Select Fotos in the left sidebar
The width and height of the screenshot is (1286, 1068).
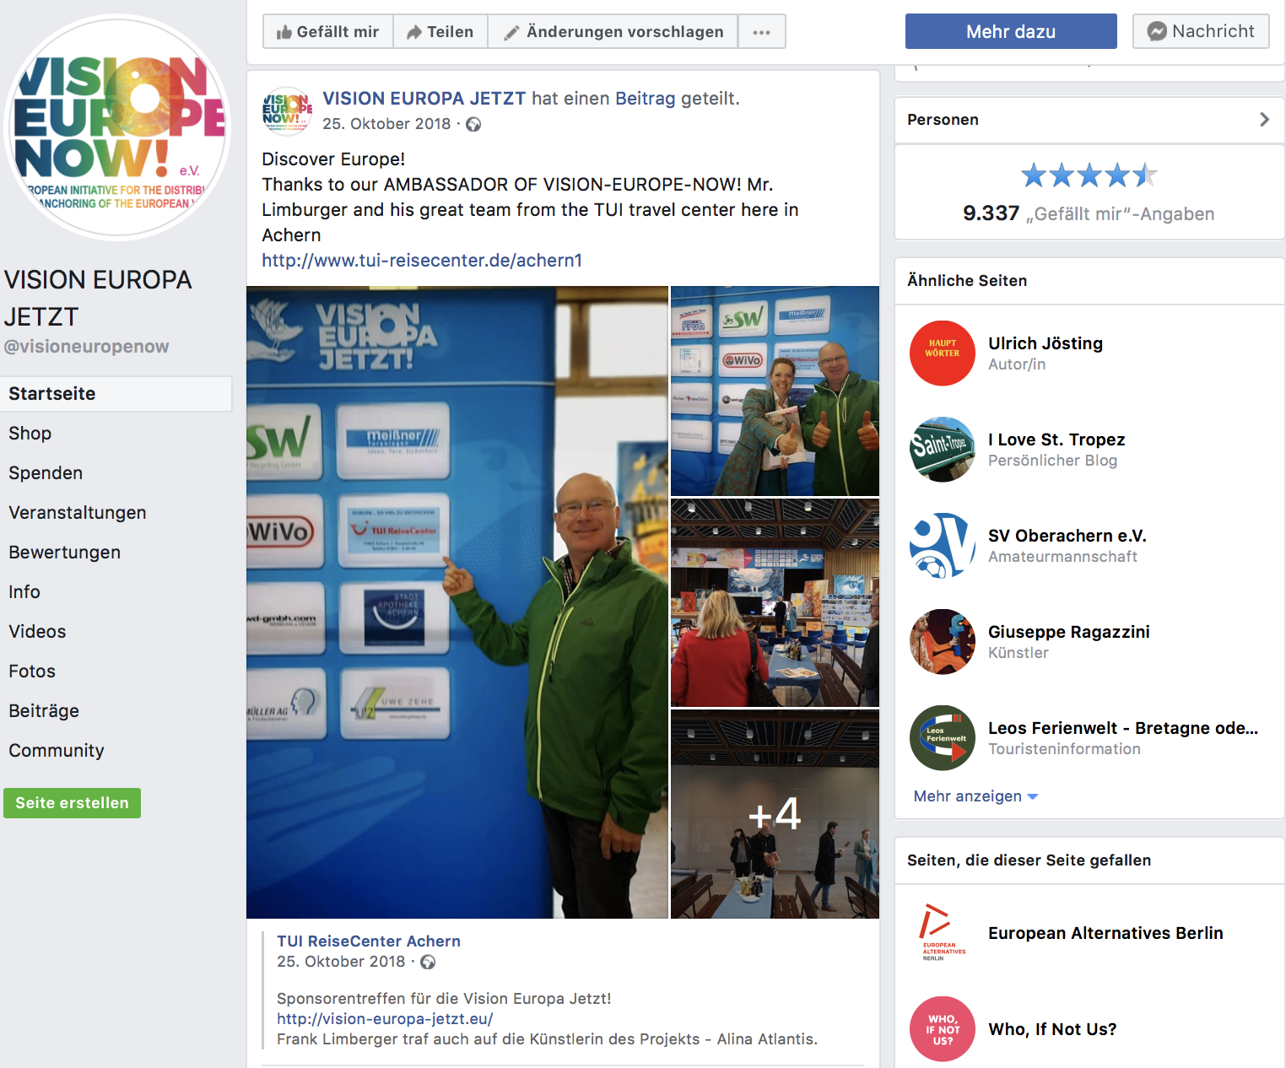point(32,672)
